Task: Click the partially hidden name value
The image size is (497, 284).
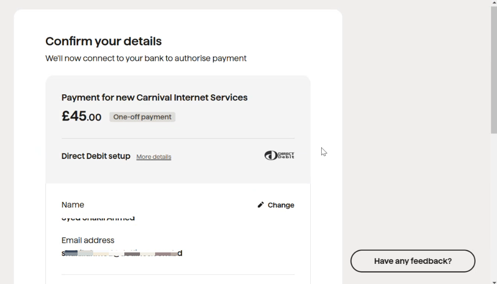Action: [98, 218]
